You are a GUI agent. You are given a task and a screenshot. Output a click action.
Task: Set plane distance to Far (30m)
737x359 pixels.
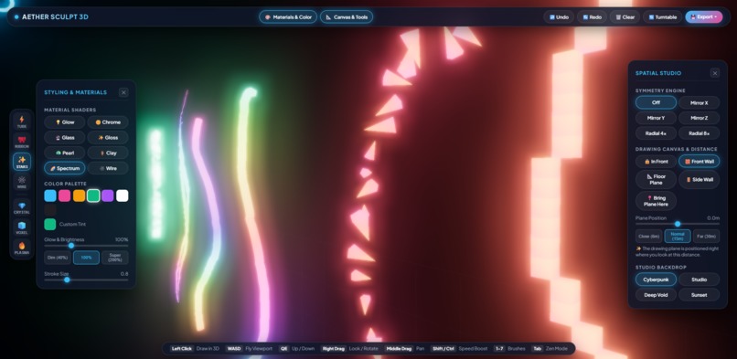[x=706, y=236]
